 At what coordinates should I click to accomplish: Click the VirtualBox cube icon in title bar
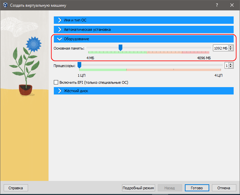pos(5,5)
